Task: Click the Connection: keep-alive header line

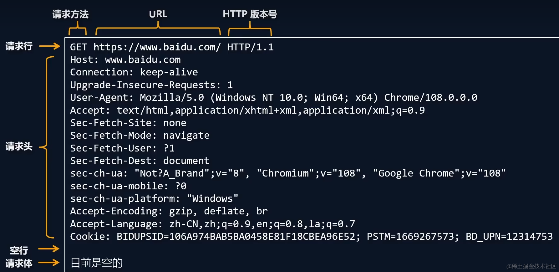Action: (x=134, y=72)
